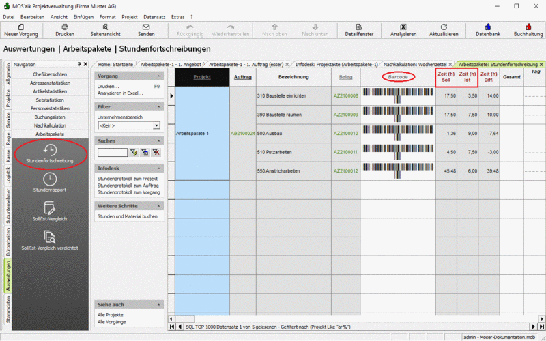The width and height of the screenshot is (546, 341).
Task: Click the search text input field
Action: (x=113, y=152)
